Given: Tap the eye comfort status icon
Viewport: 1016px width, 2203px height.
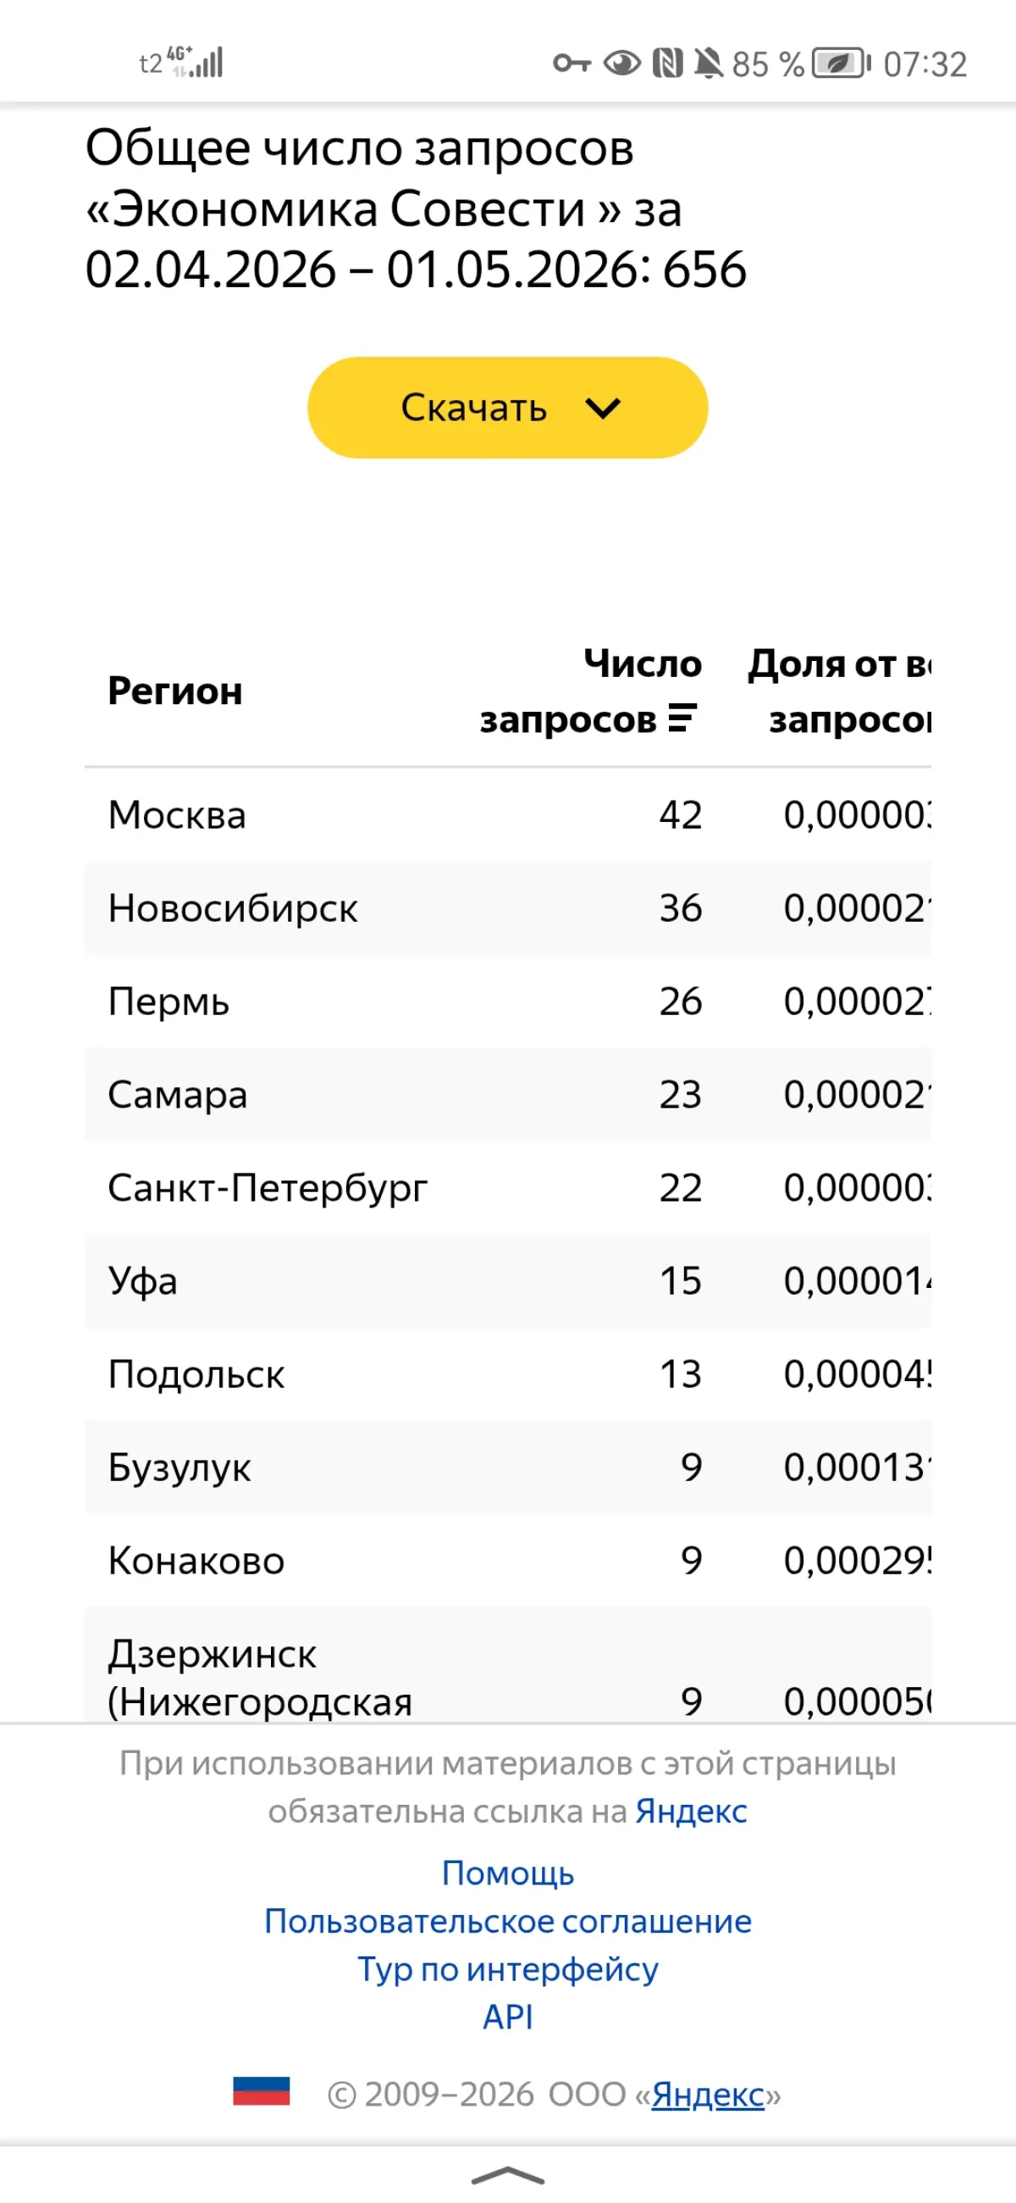Looking at the screenshot, I should point(622,64).
